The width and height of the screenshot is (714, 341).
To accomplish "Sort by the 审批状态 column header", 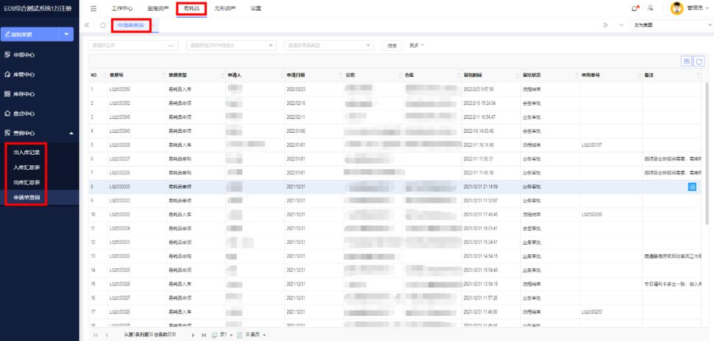I will click(x=532, y=75).
